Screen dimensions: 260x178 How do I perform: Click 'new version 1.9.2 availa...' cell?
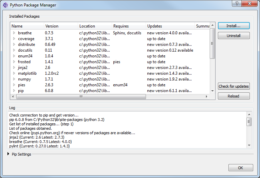[169, 79]
